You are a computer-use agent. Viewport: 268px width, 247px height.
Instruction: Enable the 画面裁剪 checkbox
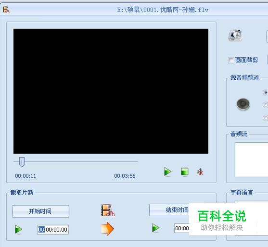click(x=231, y=60)
